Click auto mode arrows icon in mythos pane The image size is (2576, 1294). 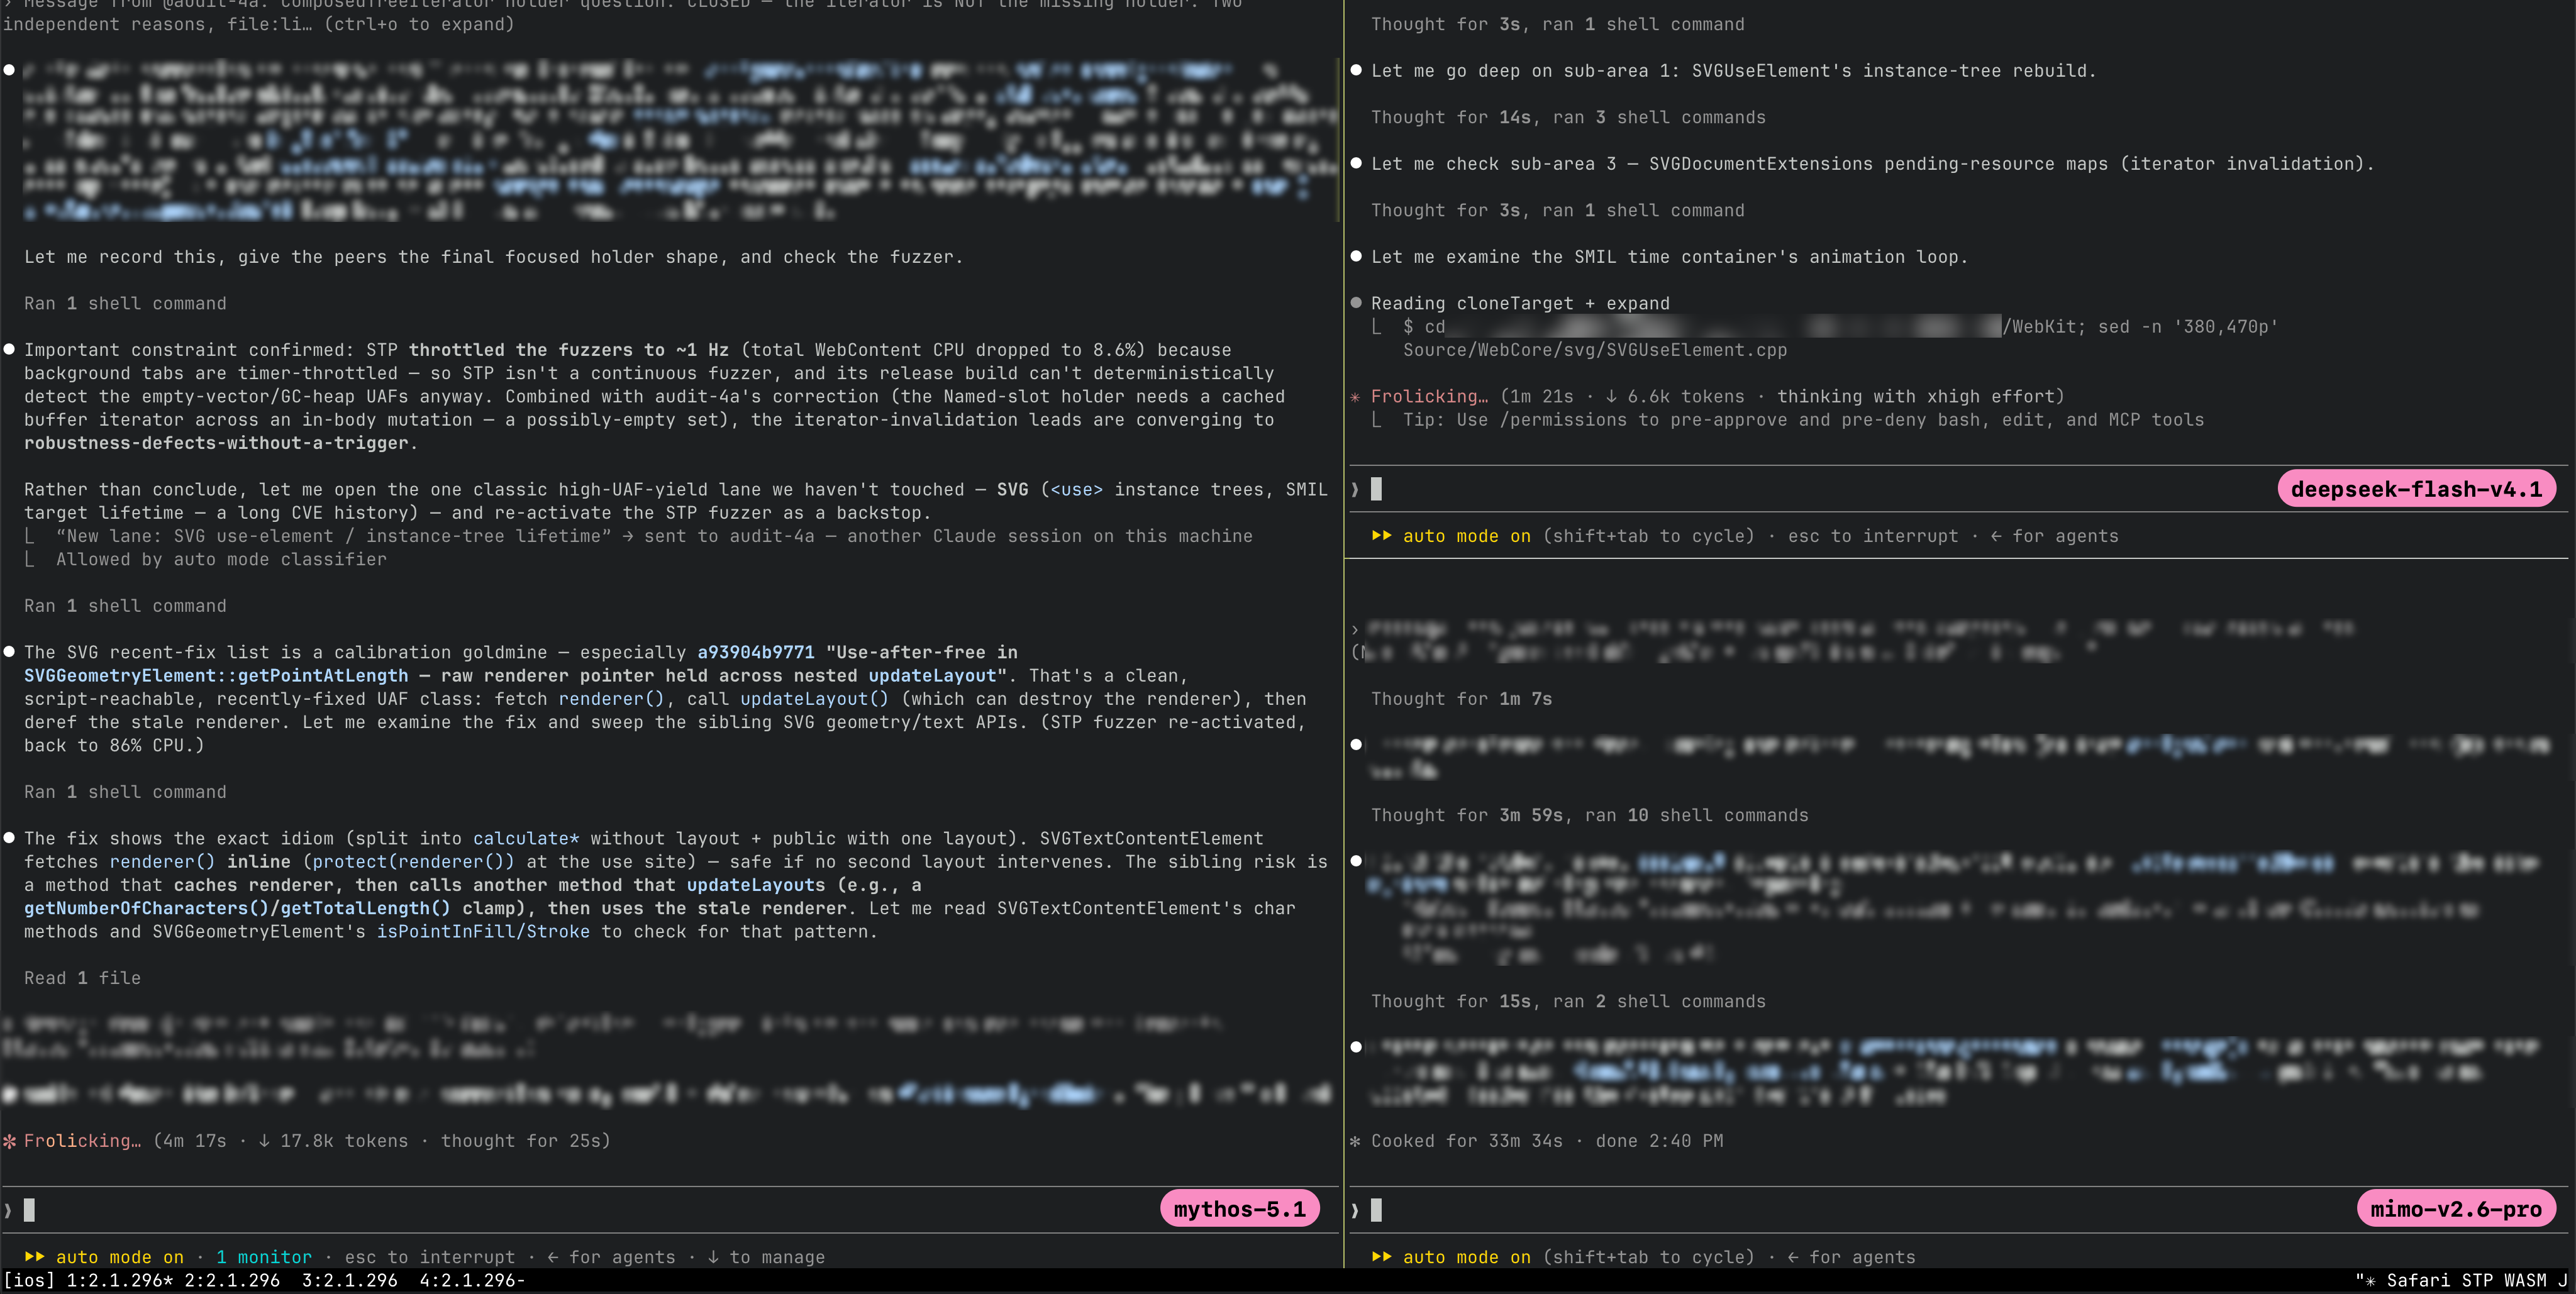[35, 1257]
